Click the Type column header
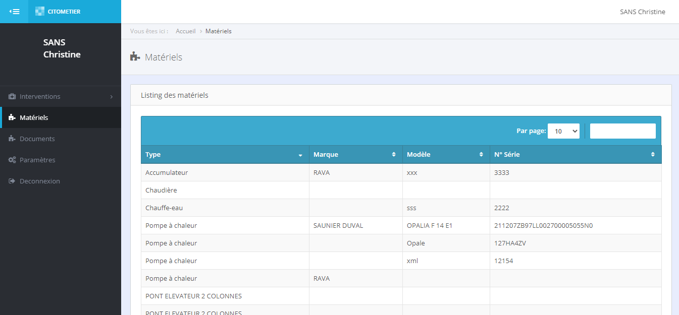The height and width of the screenshot is (315, 679). (x=225, y=155)
